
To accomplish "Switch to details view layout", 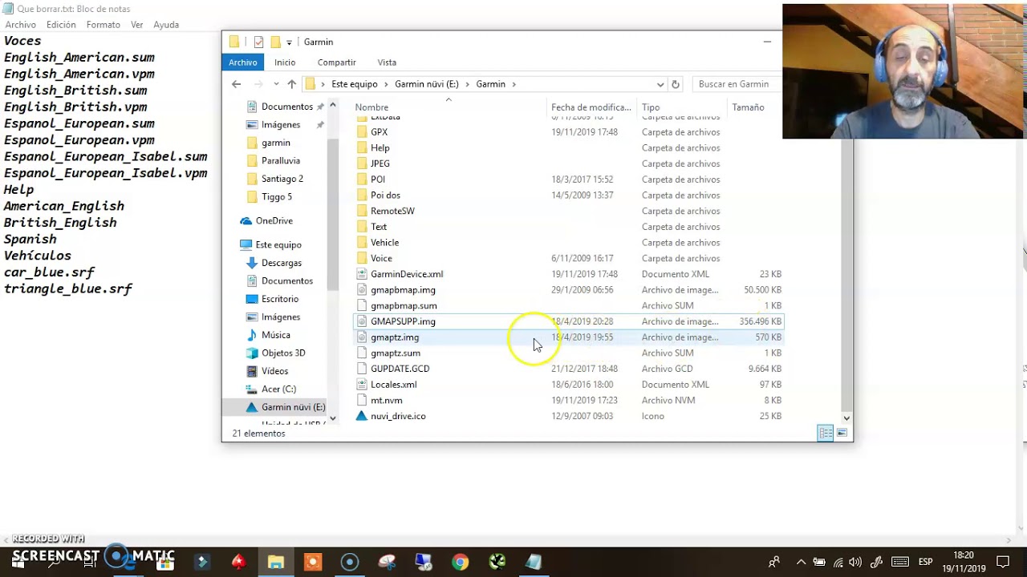I will [825, 434].
